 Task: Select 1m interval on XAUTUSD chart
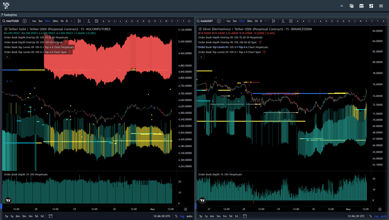[x=34, y=21]
